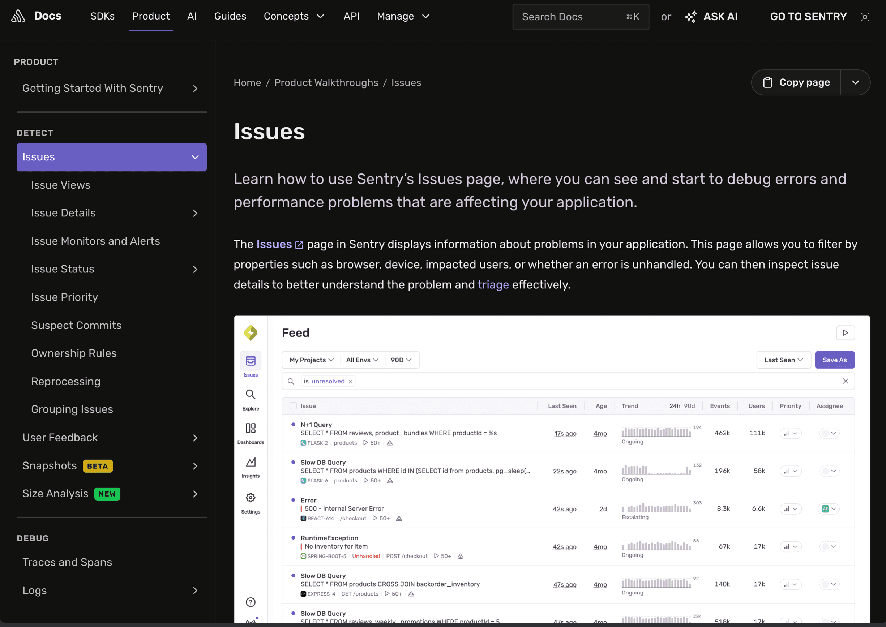
Task: Click the FLASK-2 project icon
Action: 304,443
